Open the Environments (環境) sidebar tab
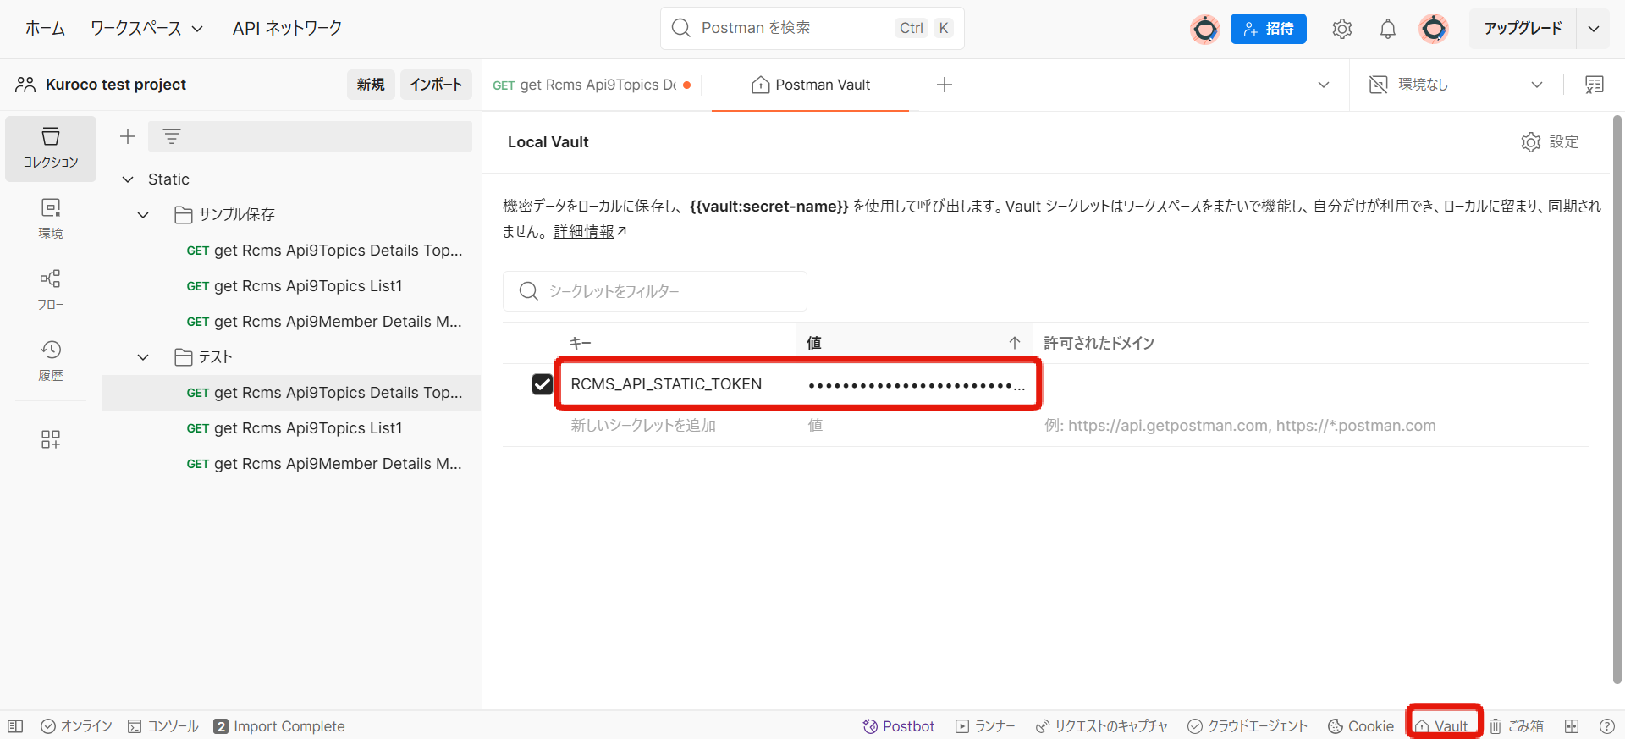Viewport: 1625px width, 739px height. [x=51, y=218]
